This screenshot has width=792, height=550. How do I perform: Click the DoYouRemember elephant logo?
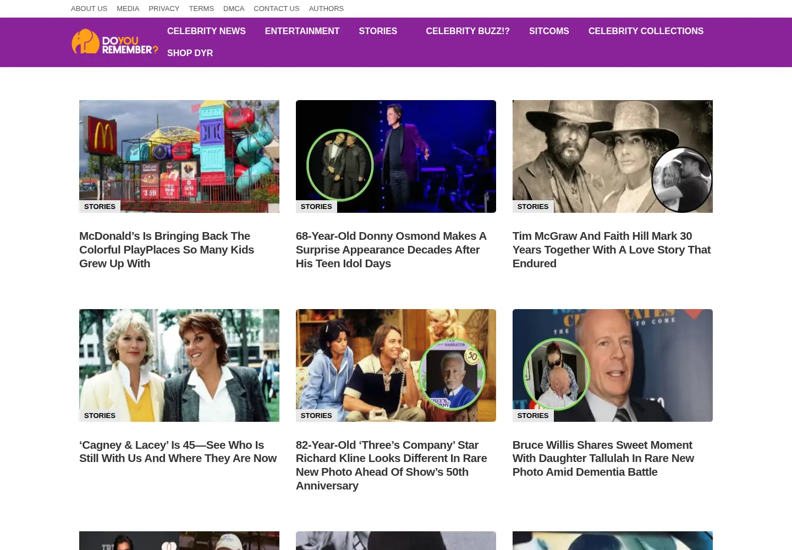pyautogui.click(x=115, y=42)
